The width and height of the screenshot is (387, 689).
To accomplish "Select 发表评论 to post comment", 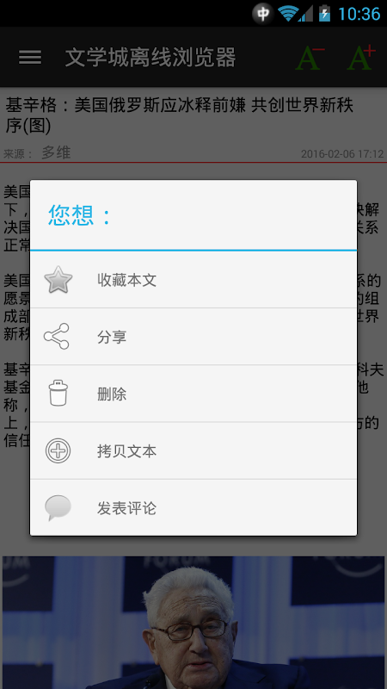I will tap(193, 507).
